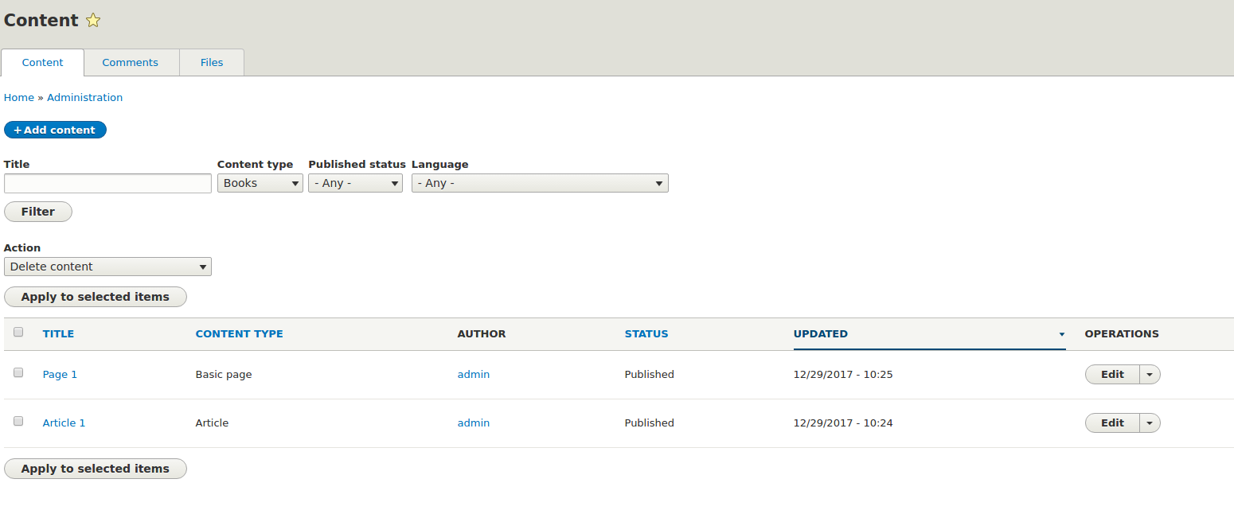Click the sort arrow in Updated column

(1062, 335)
